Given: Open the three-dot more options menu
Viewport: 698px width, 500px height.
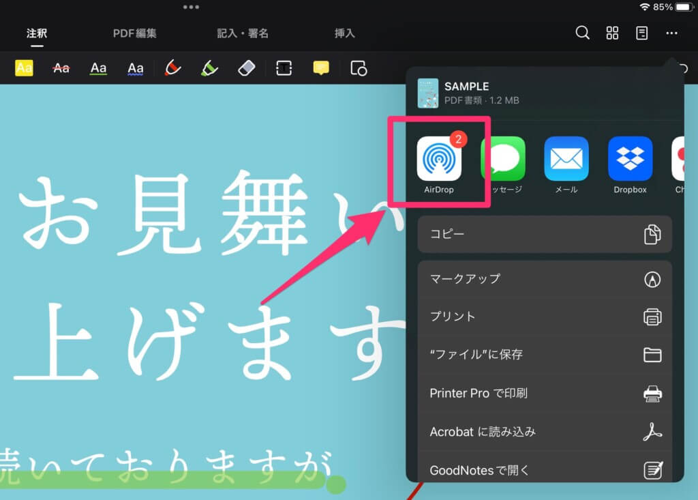Looking at the screenshot, I should tap(672, 33).
